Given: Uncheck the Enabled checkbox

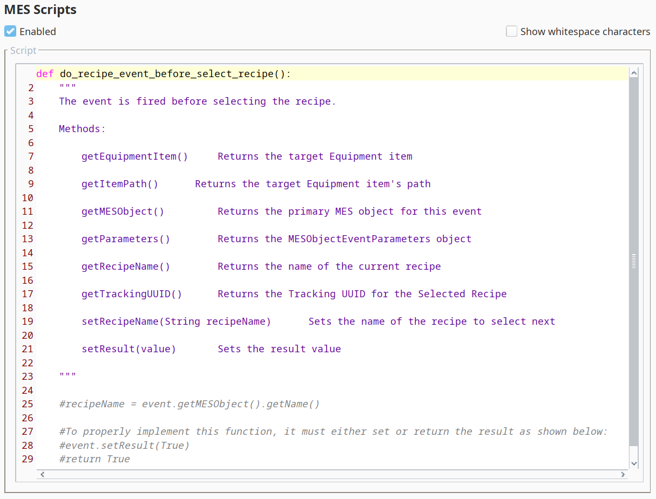Looking at the screenshot, I should pos(10,31).
